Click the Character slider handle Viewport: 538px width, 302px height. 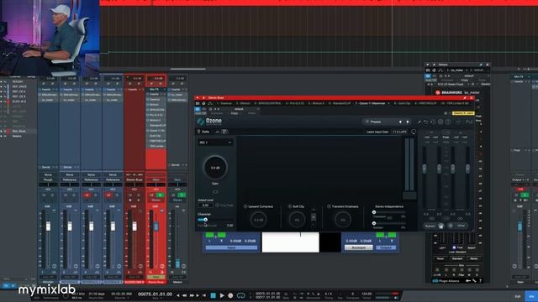point(205,220)
